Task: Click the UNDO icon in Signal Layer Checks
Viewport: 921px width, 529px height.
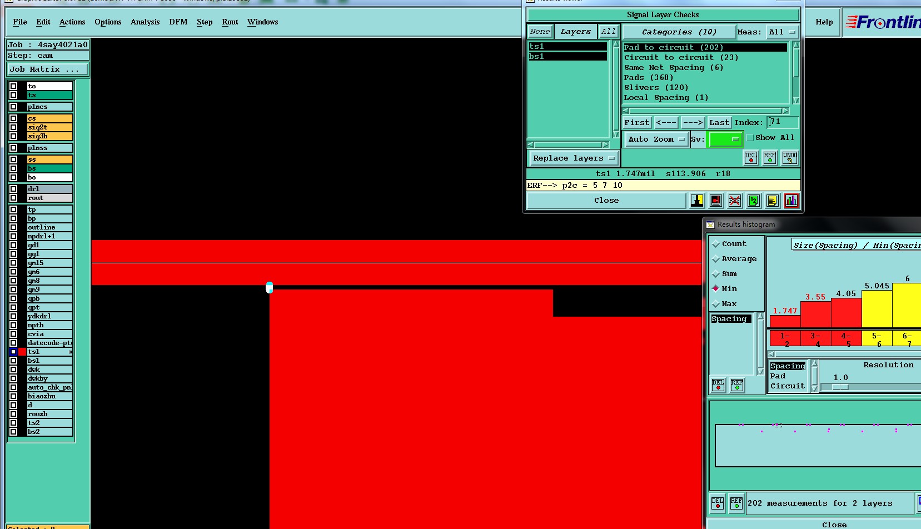Action: [790, 158]
